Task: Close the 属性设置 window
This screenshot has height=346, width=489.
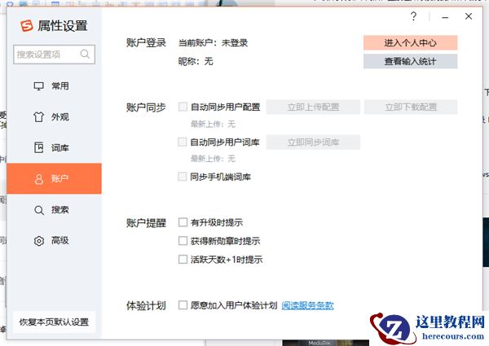Action: [469, 16]
